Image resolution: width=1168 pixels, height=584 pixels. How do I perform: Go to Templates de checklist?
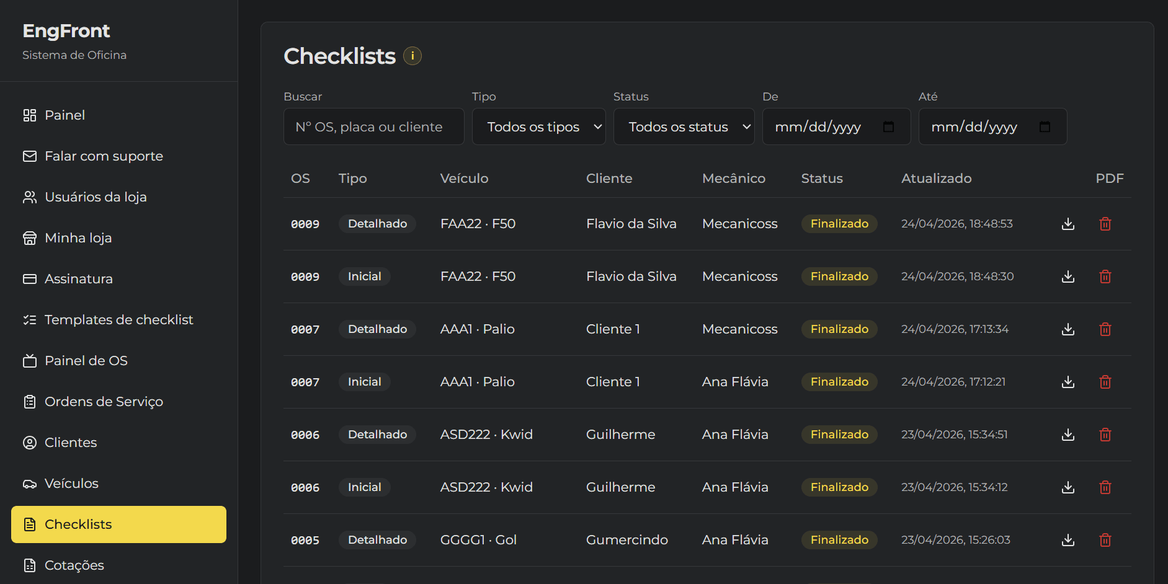(x=118, y=319)
